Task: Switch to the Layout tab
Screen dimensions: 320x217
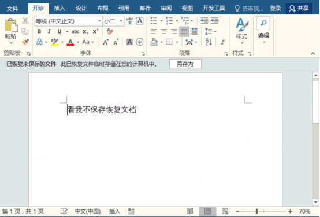Action: pyautogui.click(x=103, y=8)
